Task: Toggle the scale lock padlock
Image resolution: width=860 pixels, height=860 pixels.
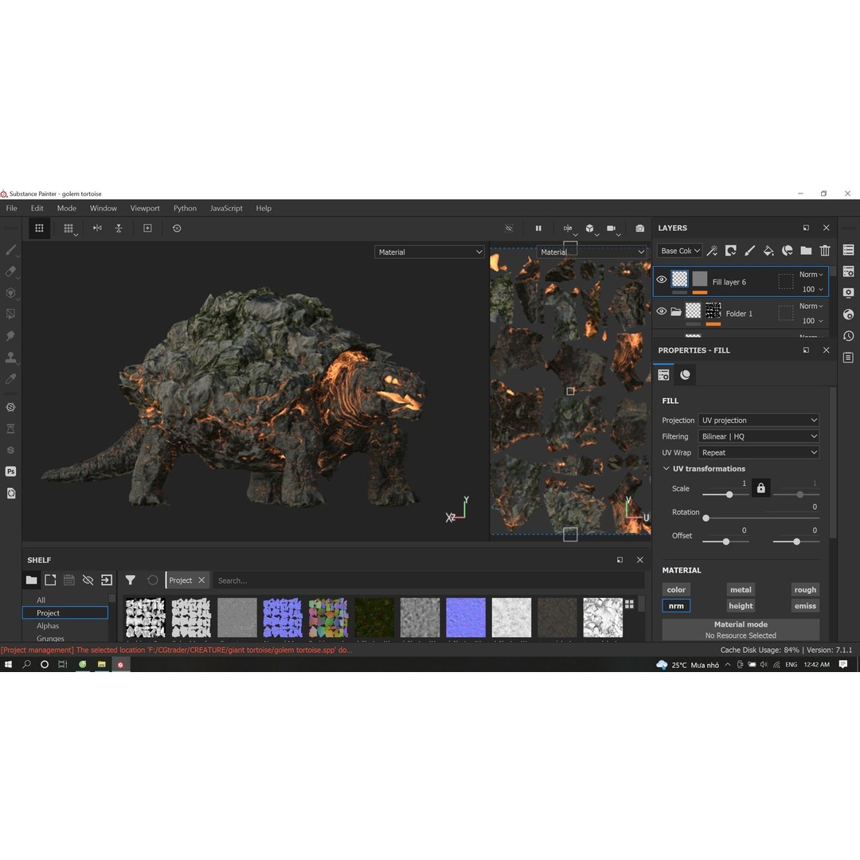Action: point(760,488)
